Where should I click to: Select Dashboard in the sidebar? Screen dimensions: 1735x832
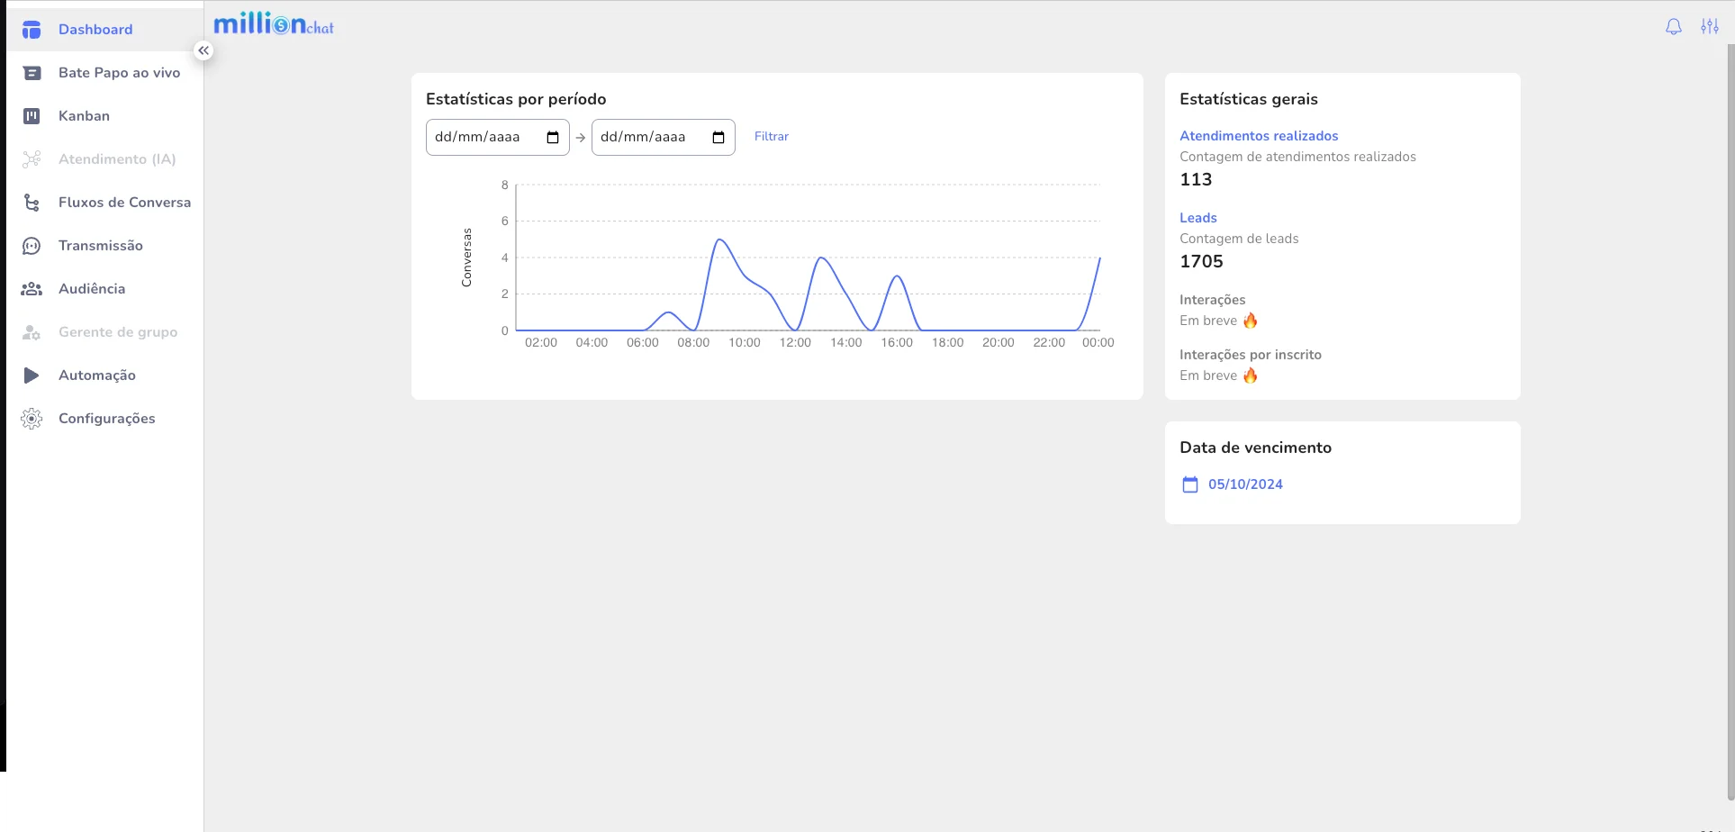click(x=95, y=30)
